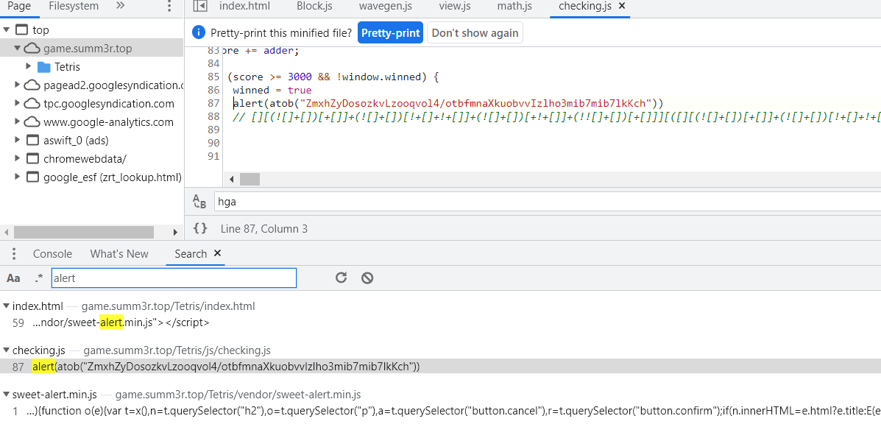Toggle Match Case in Search panel
This screenshot has width=881, height=441.
tap(13, 278)
